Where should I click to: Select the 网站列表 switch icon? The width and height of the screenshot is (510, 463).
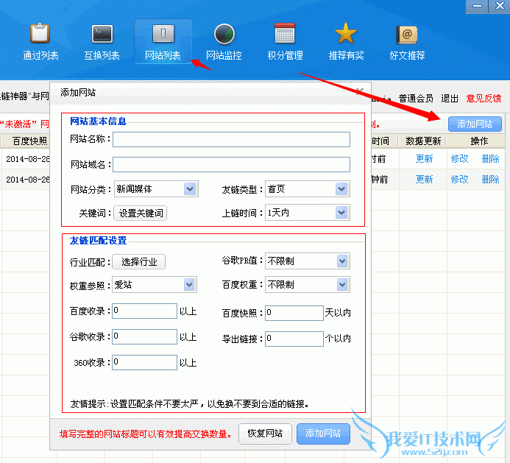tap(163, 34)
